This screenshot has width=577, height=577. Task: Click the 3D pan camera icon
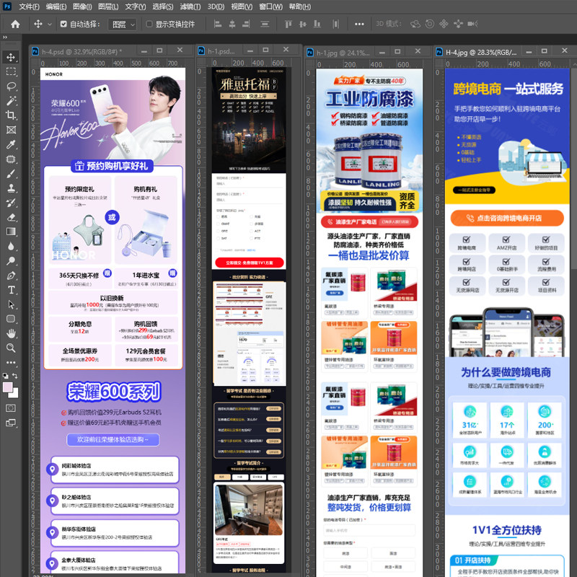pyautogui.click(x=444, y=25)
